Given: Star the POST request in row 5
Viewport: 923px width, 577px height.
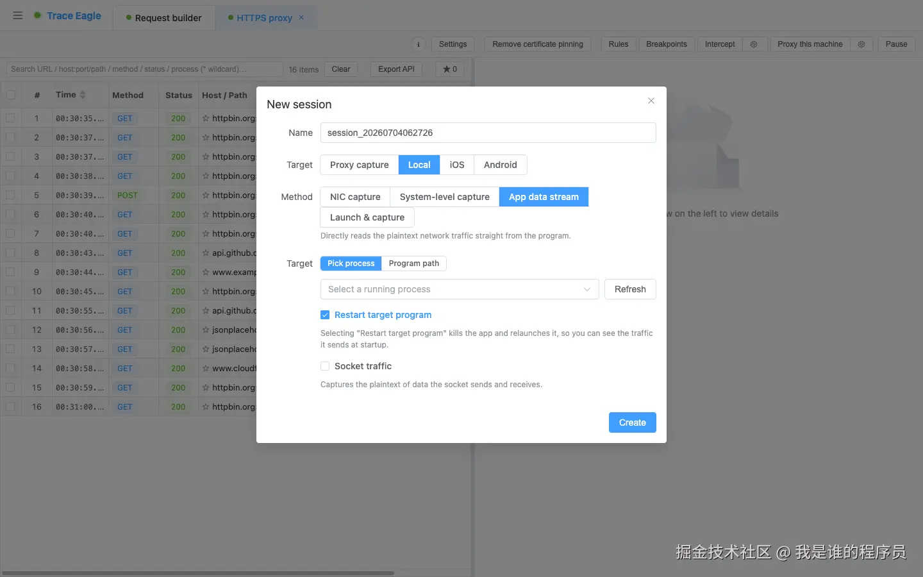Looking at the screenshot, I should pyautogui.click(x=206, y=196).
